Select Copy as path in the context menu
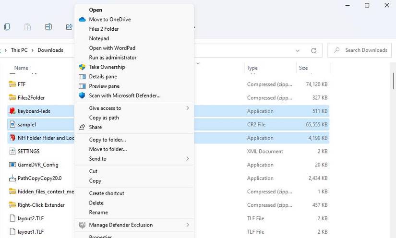The width and height of the screenshot is (396, 238). pos(104,118)
